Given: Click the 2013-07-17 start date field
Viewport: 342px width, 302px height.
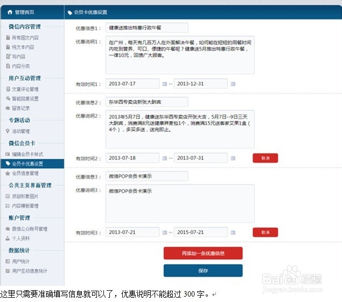Looking at the screenshot, I should [x=132, y=83].
